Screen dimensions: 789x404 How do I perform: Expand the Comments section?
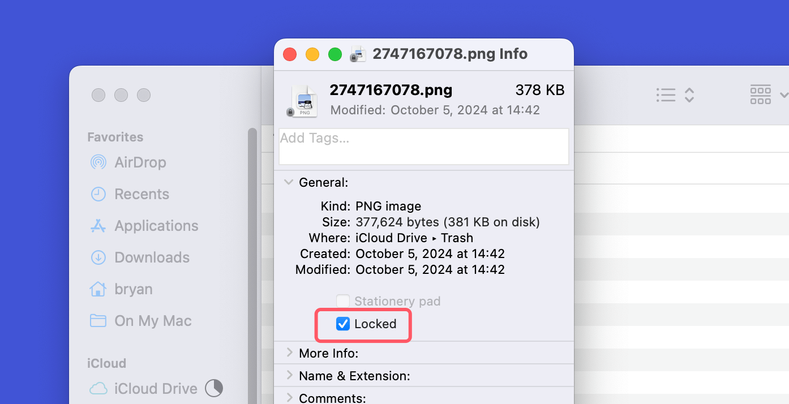coord(289,397)
